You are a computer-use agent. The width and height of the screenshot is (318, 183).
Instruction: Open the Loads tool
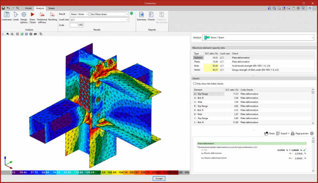tap(15, 16)
